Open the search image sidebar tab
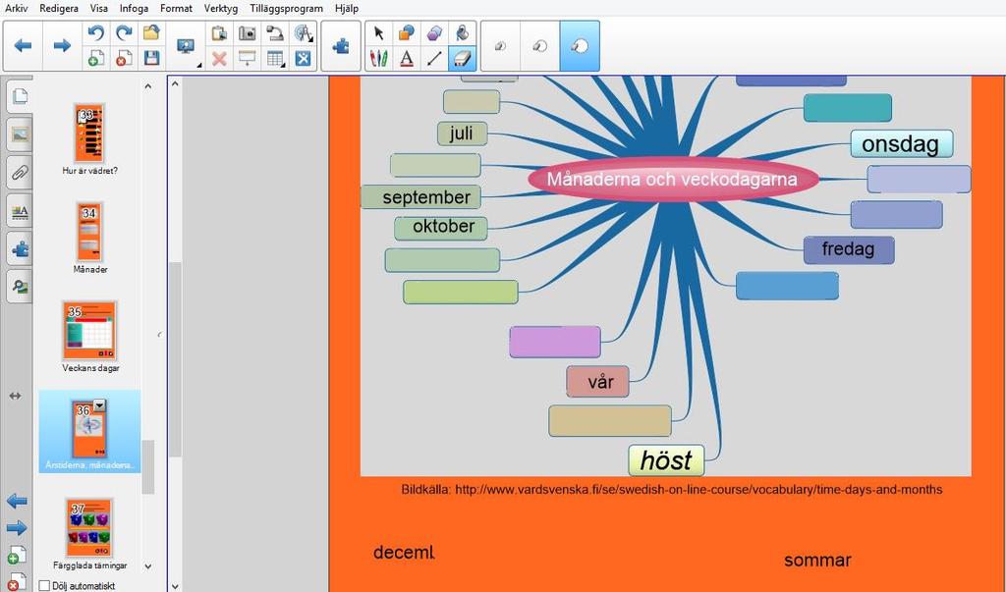 pos(20,287)
